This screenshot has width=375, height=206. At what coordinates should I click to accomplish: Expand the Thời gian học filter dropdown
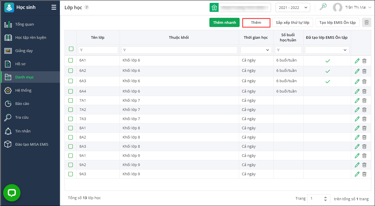coord(256,50)
